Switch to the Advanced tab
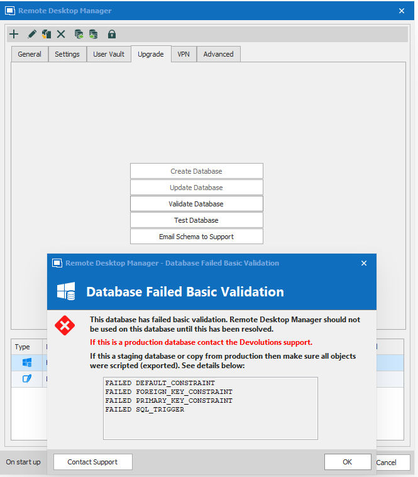Screen dimensions: 418x477 coord(218,54)
